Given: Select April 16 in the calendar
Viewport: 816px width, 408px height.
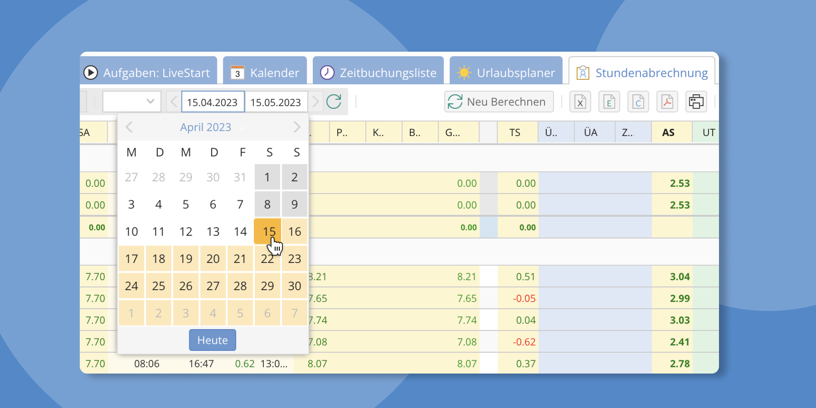Looking at the screenshot, I should pyautogui.click(x=295, y=231).
